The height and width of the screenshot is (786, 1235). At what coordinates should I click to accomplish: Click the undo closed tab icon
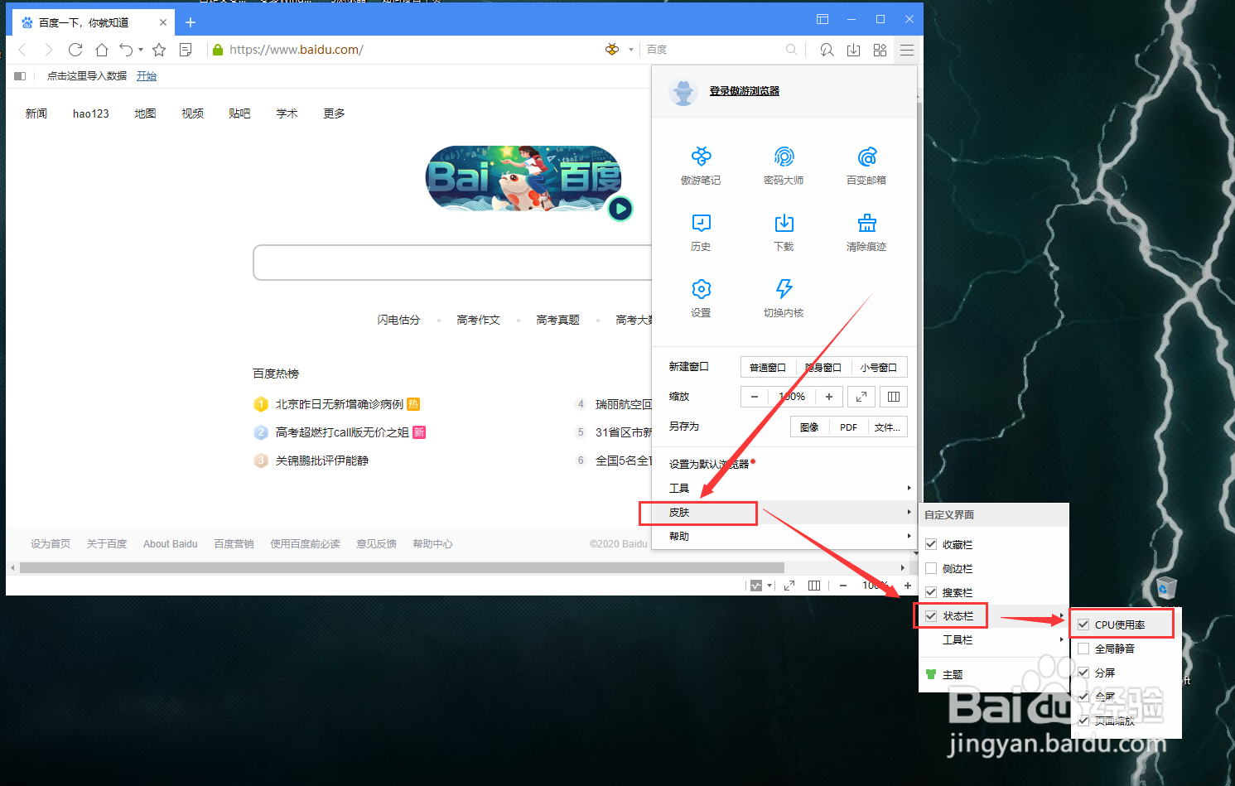(x=126, y=50)
